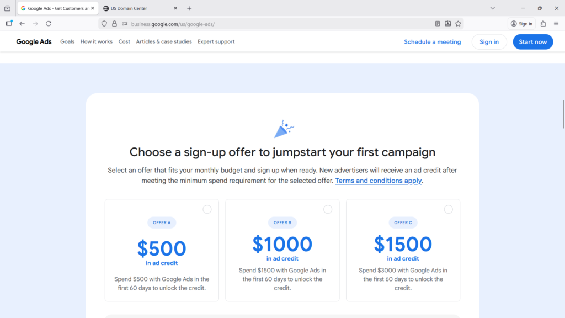Open a new tab with the plus icon
The image size is (565, 318).
tap(189, 8)
